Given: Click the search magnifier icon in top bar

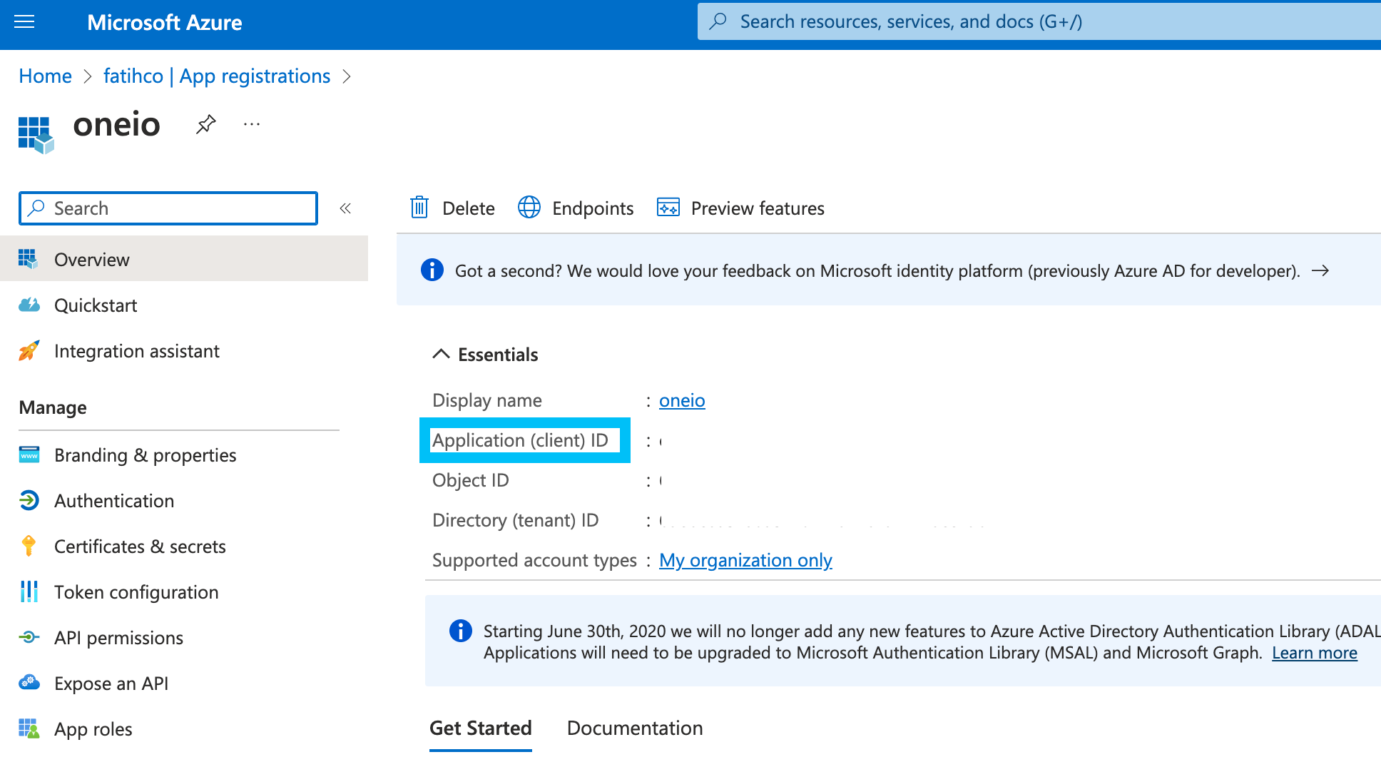Looking at the screenshot, I should click(x=718, y=21).
